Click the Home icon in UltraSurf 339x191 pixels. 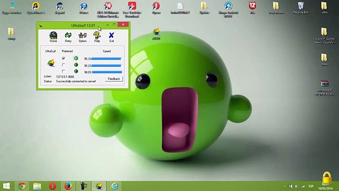(53, 37)
